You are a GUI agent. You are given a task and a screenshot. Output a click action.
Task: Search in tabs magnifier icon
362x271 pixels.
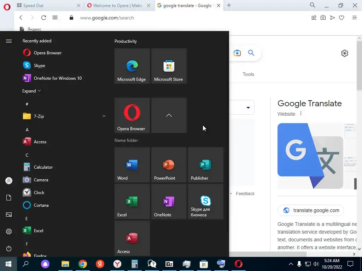click(313, 5)
